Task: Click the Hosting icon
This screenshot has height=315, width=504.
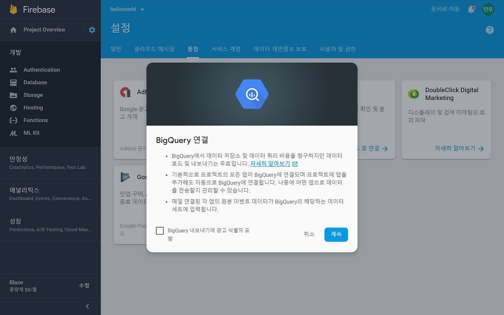Action: pyautogui.click(x=13, y=107)
